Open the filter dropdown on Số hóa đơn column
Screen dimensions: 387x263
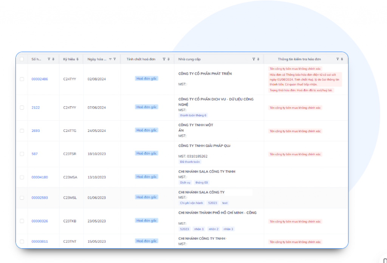pos(48,59)
